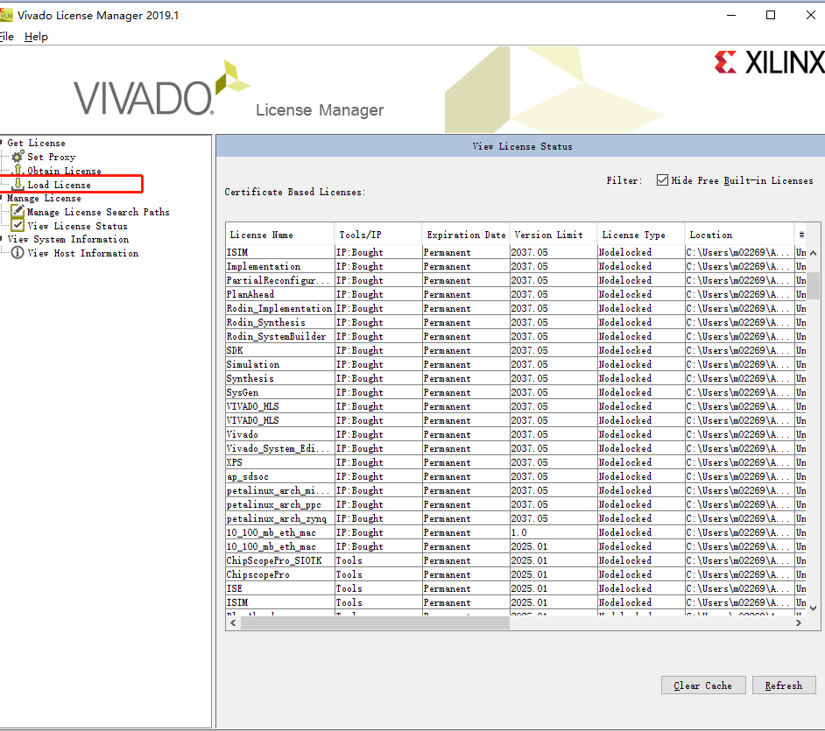
Task: Select the petalinux_arch_ppc license row
Action: [516, 504]
